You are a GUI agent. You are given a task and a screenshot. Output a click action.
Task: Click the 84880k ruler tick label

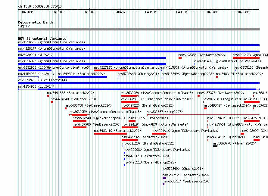point(243,12)
